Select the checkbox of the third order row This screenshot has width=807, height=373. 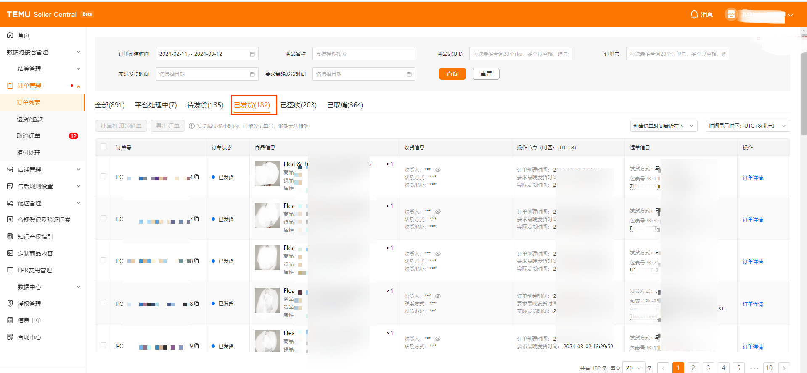click(x=103, y=261)
